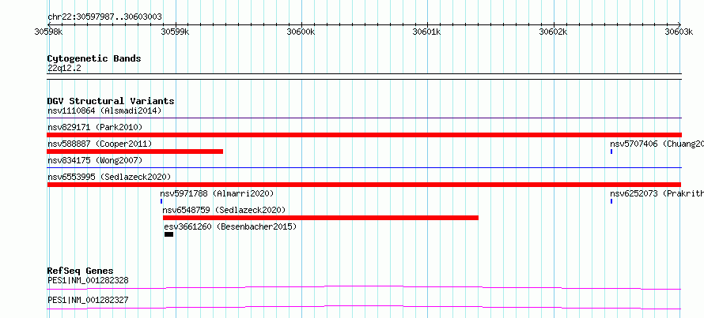Open variant nsv834175 (Wong2007) label
Viewport: 704px width, 318px height.
coord(95,160)
